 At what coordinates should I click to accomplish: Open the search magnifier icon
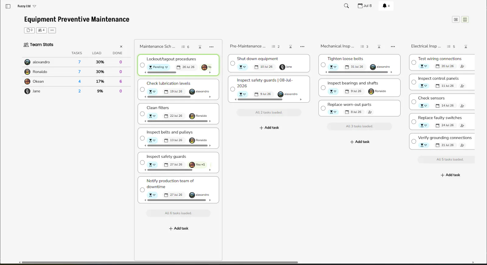346,6
